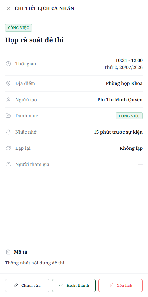
Task: Click the description text Thống nhất nội dung đề thi
Action: [35, 263]
